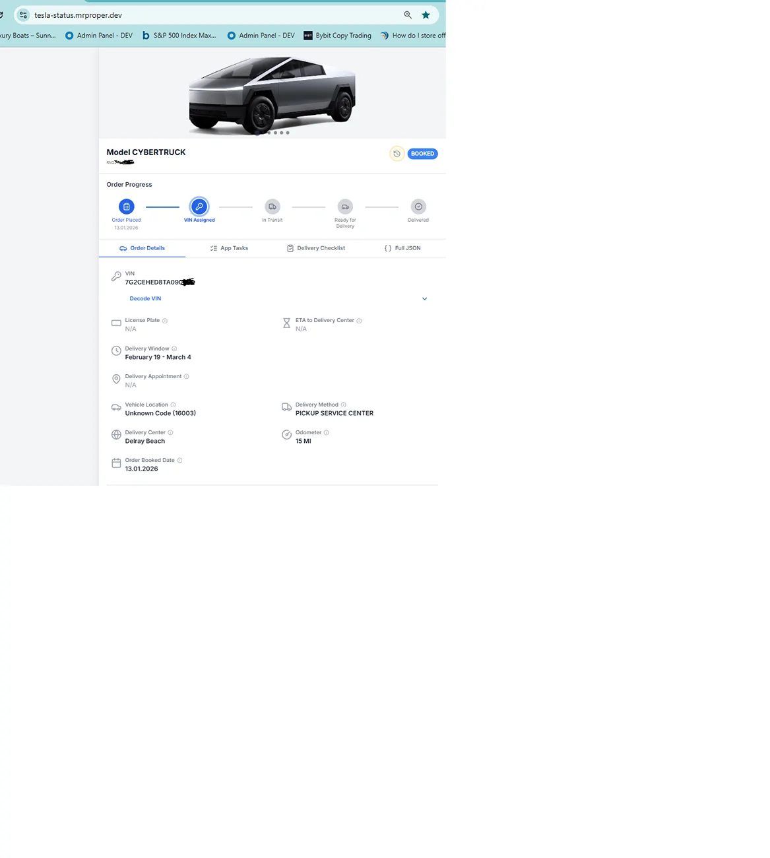The width and height of the screenshot is (770, 858).
Task: Click the ETA to Delivery Center info icon
Action: (x=359, y=321)
